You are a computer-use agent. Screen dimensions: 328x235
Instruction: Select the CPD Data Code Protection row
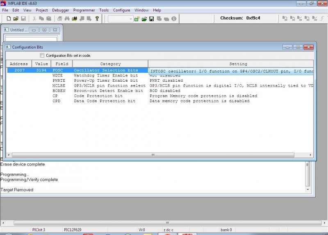coord(160,101)
